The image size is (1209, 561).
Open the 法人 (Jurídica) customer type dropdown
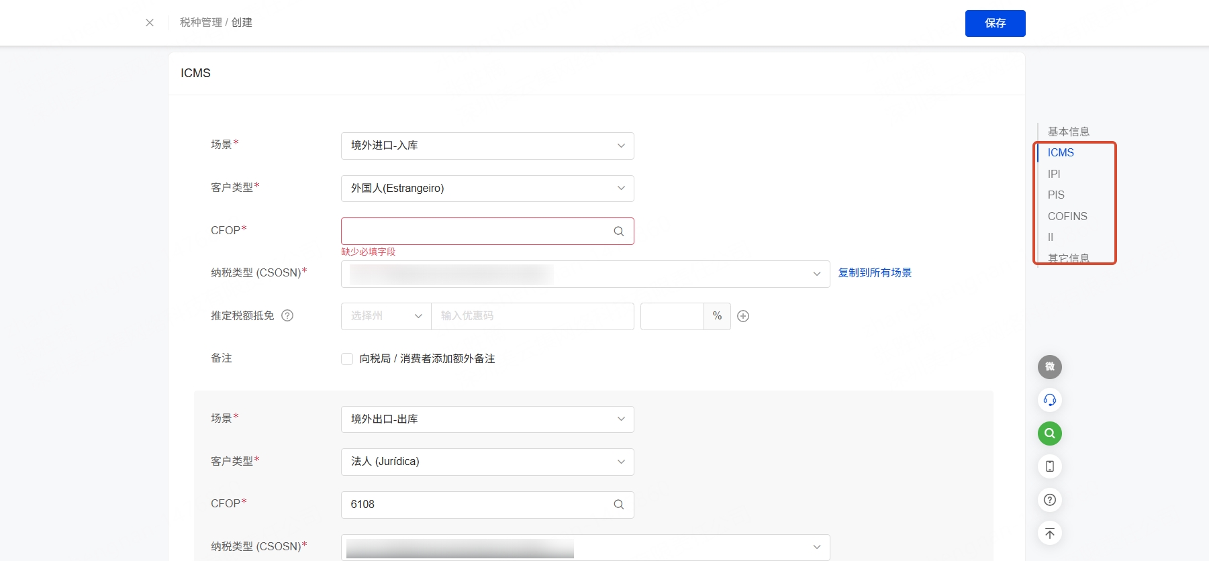click(487, 462)
